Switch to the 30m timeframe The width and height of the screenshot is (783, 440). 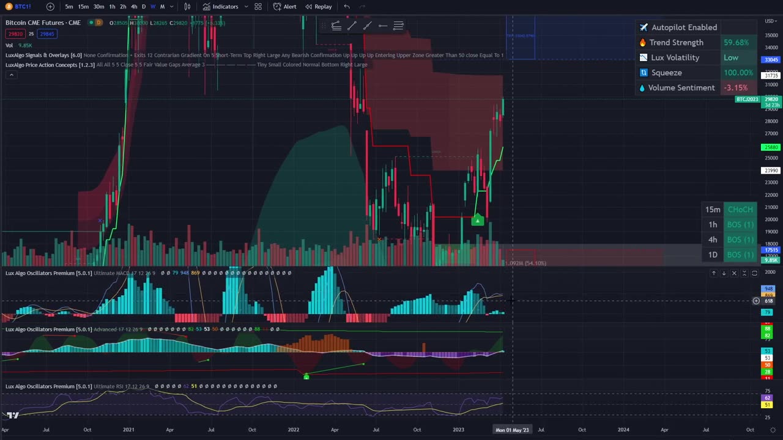pyautogui.click(x=98, y=7)
